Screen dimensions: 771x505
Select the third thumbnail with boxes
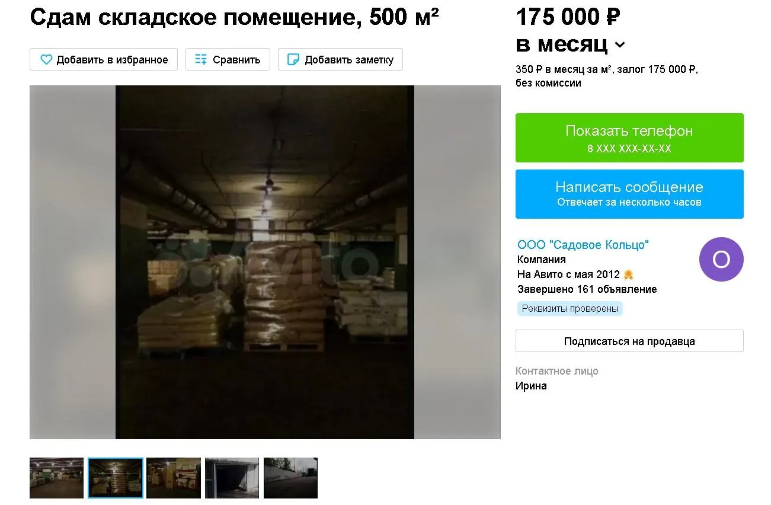click(174, 478)
